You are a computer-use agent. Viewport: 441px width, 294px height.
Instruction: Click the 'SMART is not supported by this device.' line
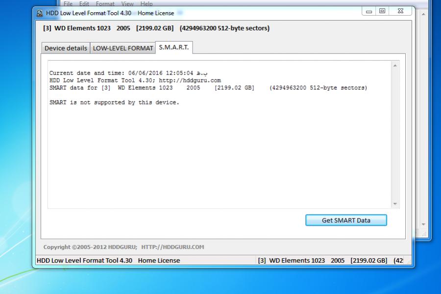click(114, 102)
